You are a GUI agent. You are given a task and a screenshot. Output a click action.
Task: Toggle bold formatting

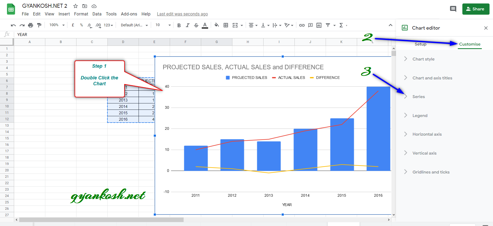click(x=179, y=25)
